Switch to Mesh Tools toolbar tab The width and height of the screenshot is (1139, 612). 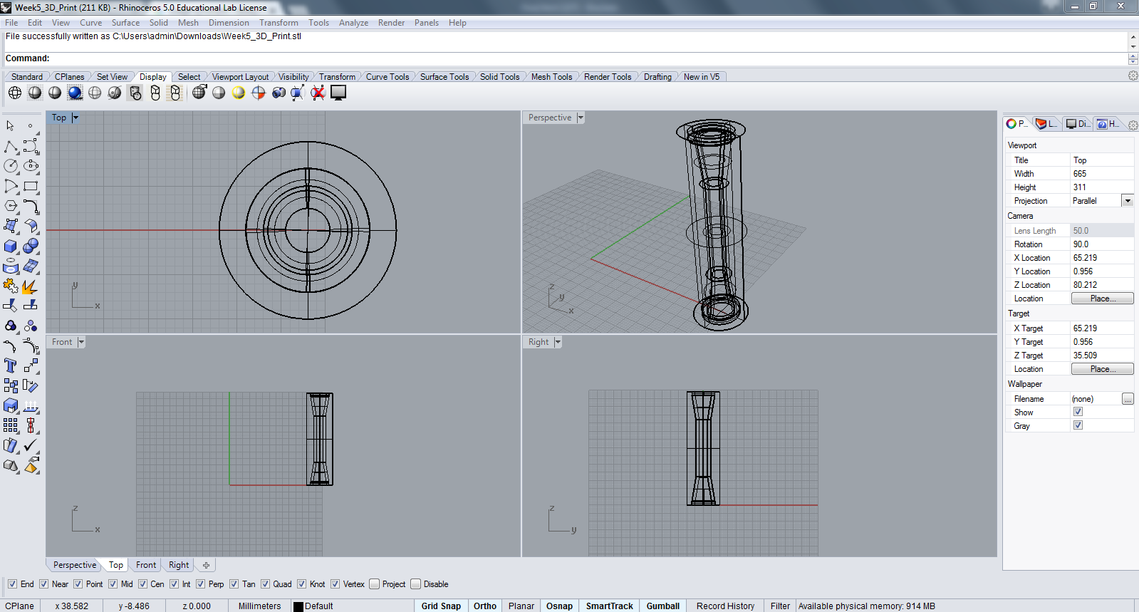pos(551,77)
